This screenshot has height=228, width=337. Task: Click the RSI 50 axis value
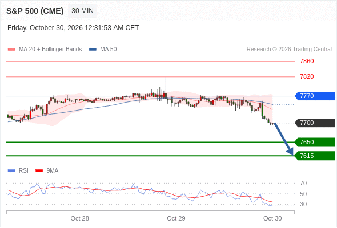(x=303, y=194)
